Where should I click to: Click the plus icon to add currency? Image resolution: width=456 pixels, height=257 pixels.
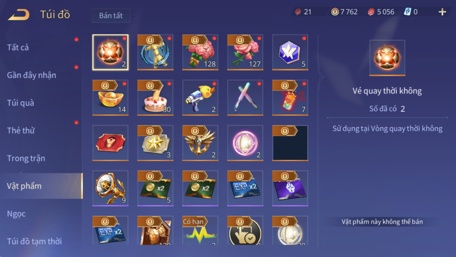point(442,12)
